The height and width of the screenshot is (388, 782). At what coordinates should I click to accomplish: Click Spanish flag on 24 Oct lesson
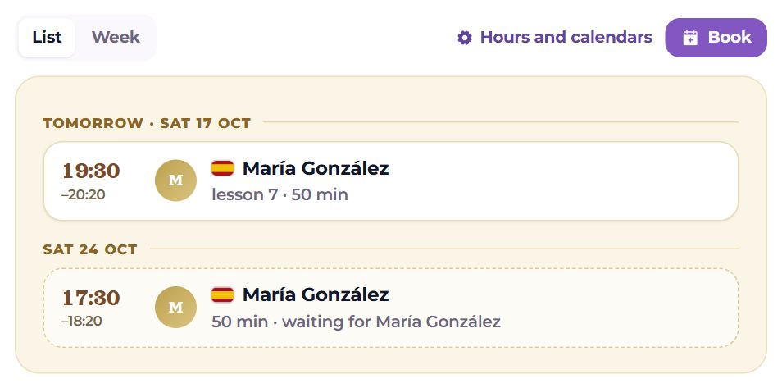[x=222, y=295]
